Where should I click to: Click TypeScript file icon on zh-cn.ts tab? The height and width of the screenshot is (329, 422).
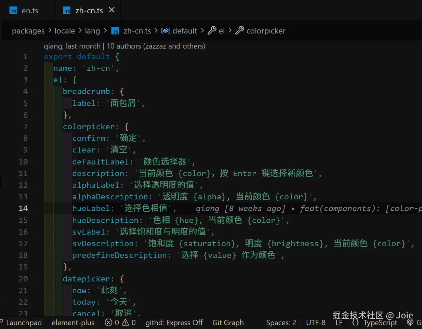67,11
